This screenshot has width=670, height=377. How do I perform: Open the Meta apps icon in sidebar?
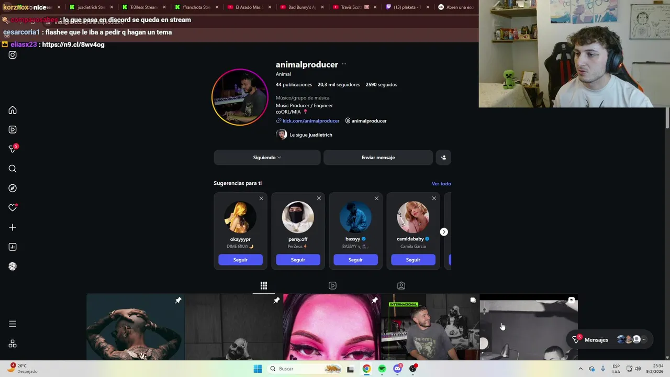[13, 343]
